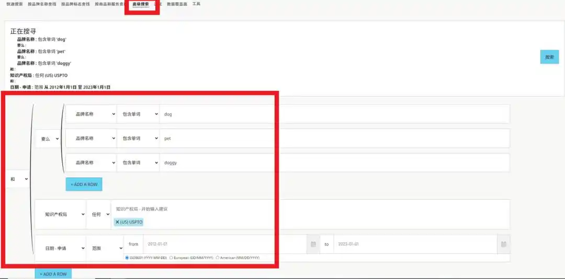The width and height of the screenshot is (565, 279).
Task: Open the 任何 condition dropdown
Action: point(98,214)
